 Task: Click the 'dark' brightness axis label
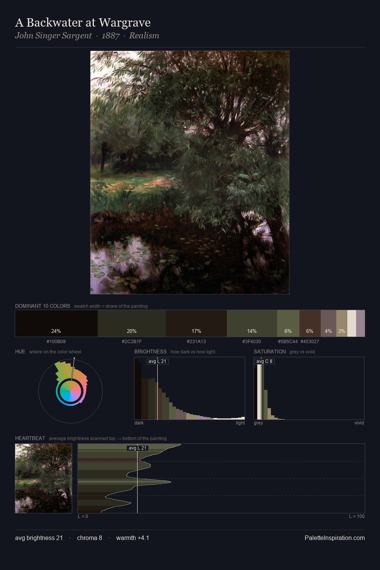139,423
